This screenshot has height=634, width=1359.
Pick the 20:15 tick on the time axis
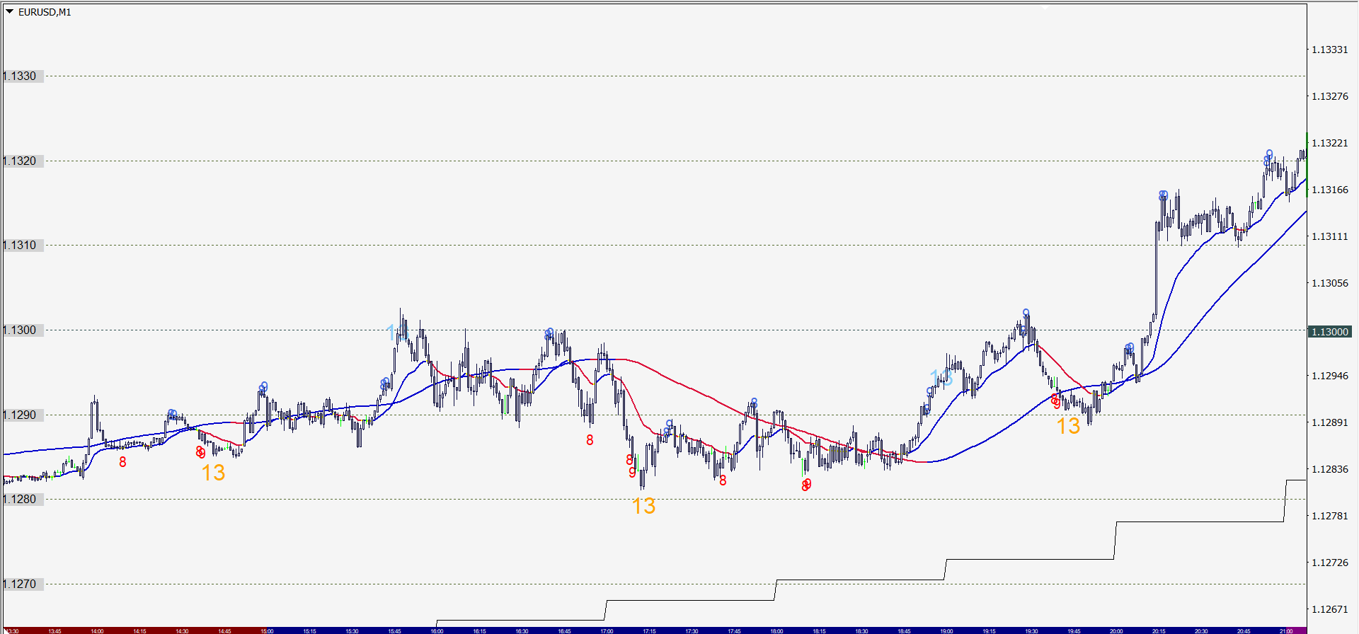tap(1159, 630)
